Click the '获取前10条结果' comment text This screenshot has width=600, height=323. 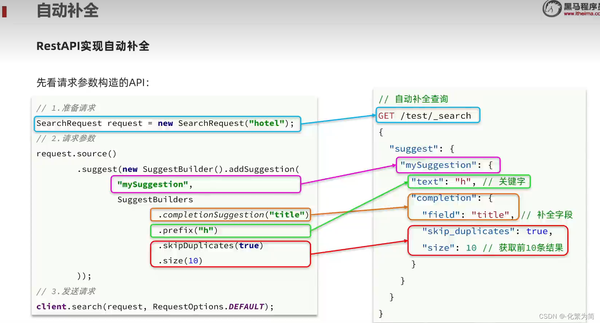(x=531, y=248)
